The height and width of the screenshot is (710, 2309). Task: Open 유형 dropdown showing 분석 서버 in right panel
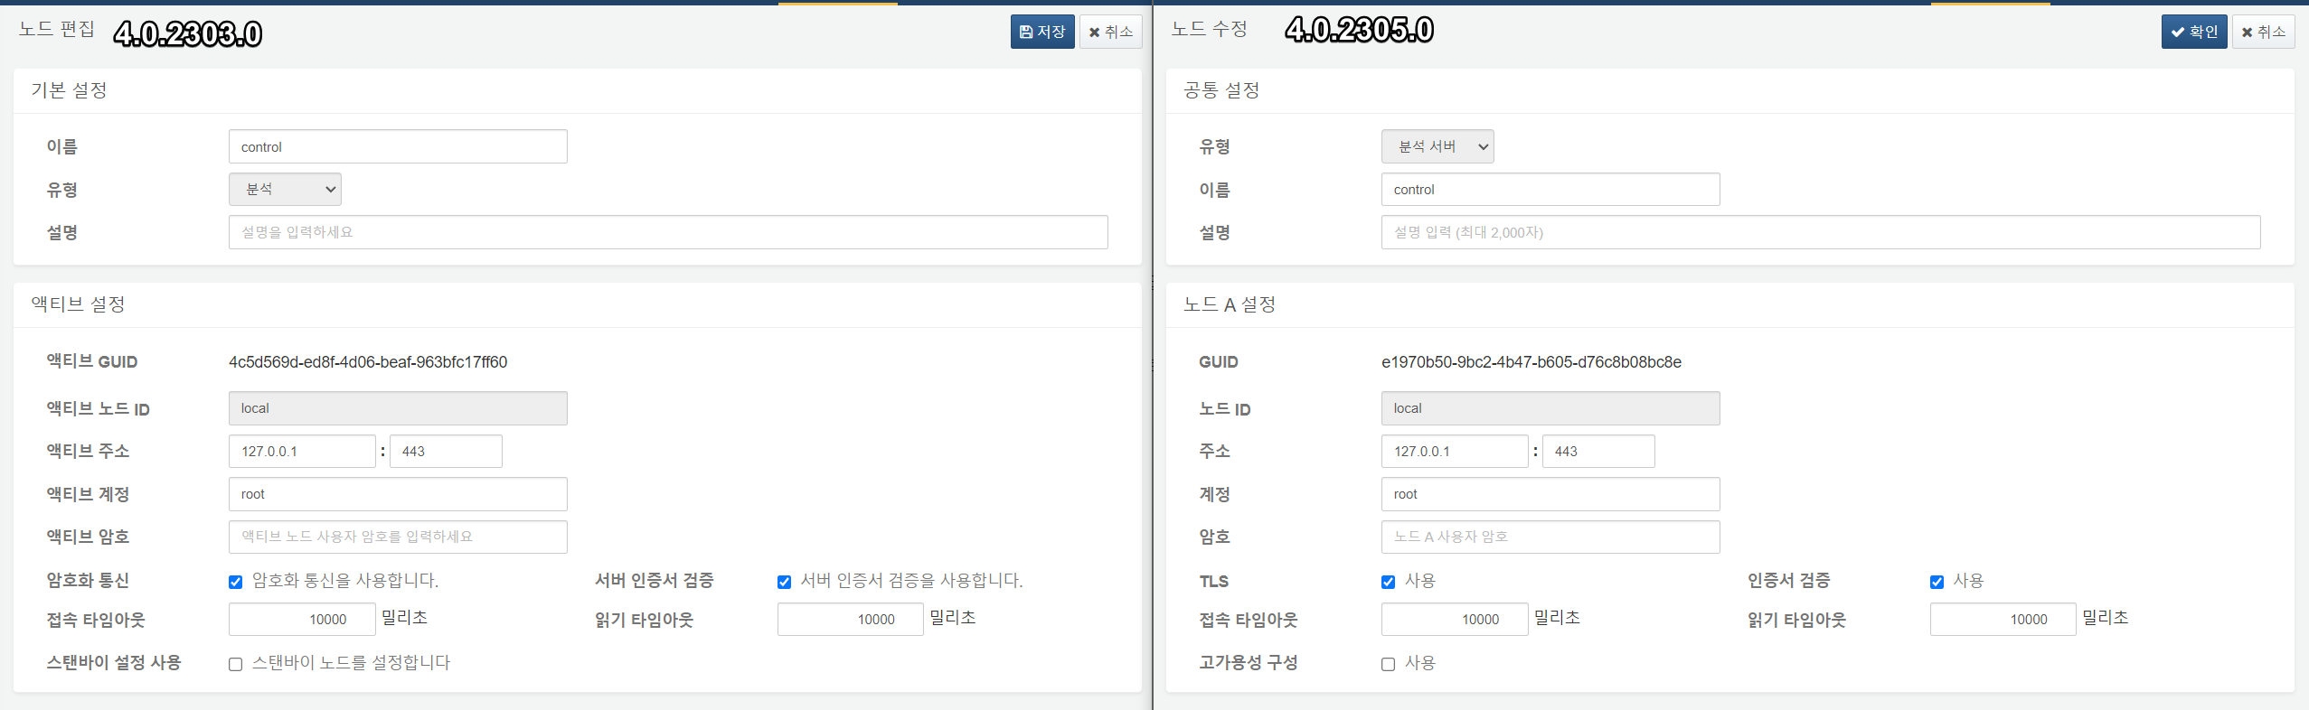[1437, 146]
